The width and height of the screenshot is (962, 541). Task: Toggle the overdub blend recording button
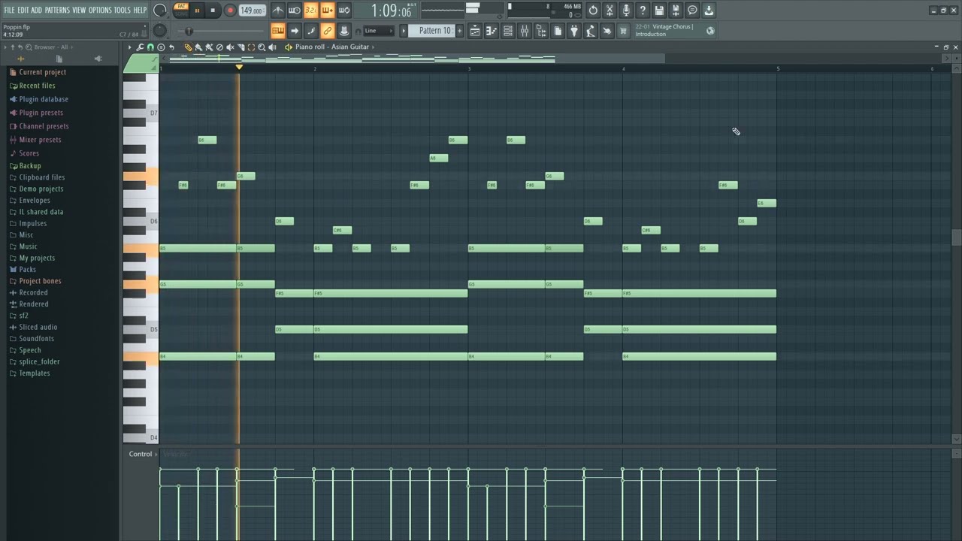pyautogui.click(x=328, y=11)
